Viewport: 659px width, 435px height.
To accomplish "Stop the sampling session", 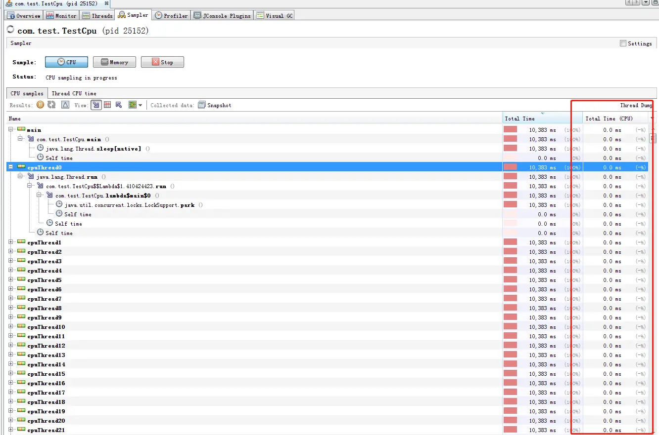I will click(162, 62).
